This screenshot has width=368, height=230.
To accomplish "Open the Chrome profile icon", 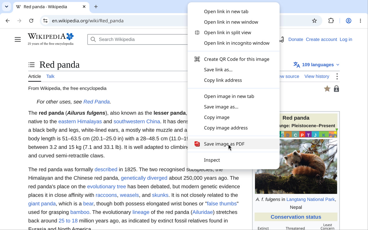I will coord(348,21).
